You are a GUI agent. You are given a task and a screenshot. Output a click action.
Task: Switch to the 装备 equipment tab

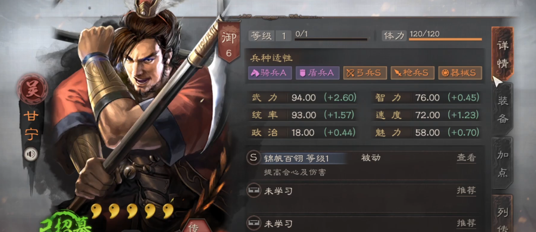tap(502, 109)
